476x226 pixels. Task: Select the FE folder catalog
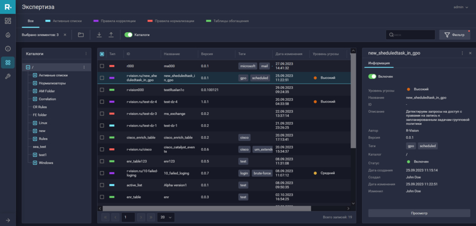pyautogui.click(x=40, y=115)
